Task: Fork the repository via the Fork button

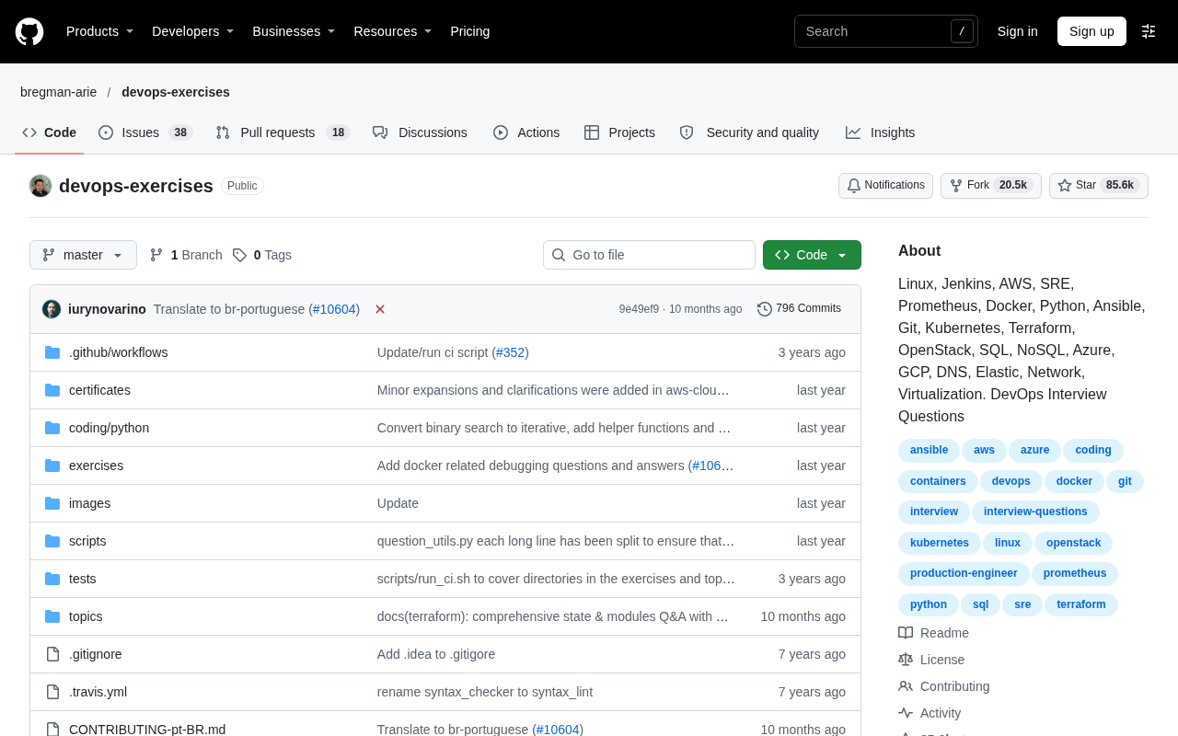Action: [991, 186]
